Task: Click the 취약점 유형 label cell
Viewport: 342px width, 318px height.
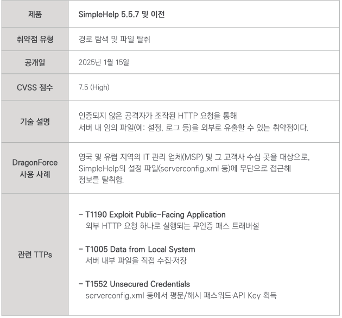Action: [x=35, y=39]
